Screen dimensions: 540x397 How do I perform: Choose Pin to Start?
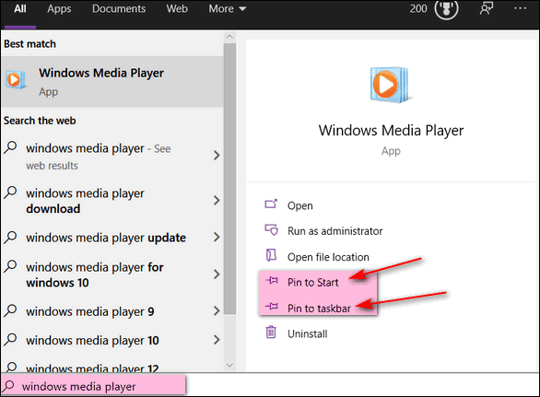coord(313,283)
